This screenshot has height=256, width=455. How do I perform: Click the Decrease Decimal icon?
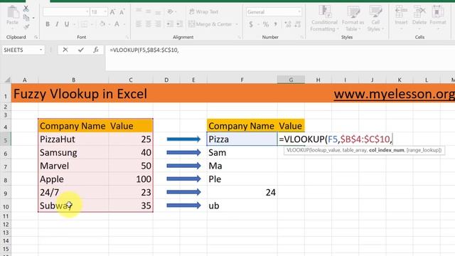298,24
